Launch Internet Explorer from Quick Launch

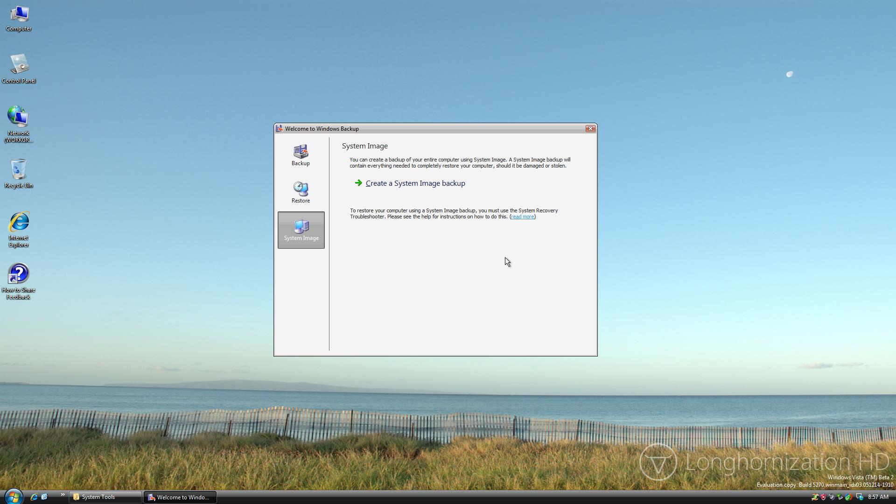tap(34, 497)
